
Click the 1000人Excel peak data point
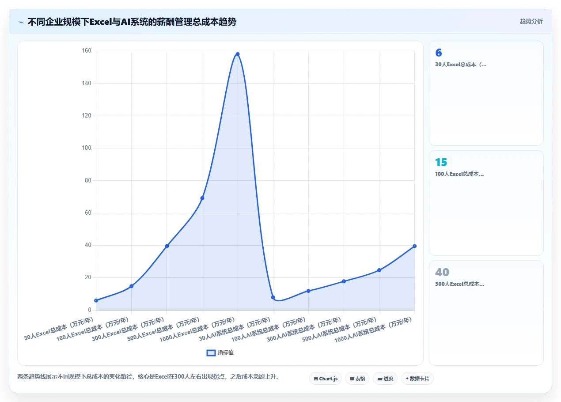(x=238, y=54)
